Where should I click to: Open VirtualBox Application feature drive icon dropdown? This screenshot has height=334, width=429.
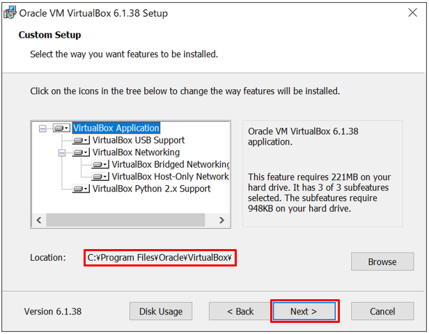coord(61,128)
